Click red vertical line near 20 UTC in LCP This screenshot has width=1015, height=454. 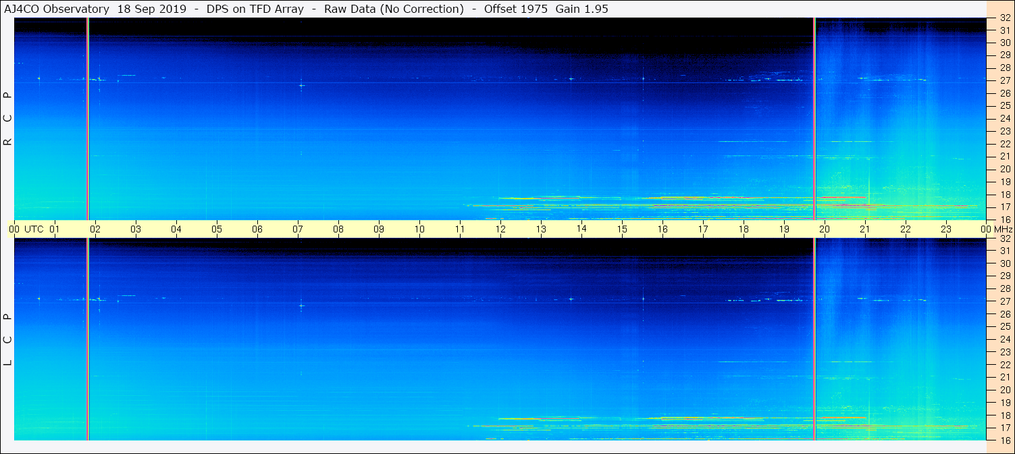point(814,338)
